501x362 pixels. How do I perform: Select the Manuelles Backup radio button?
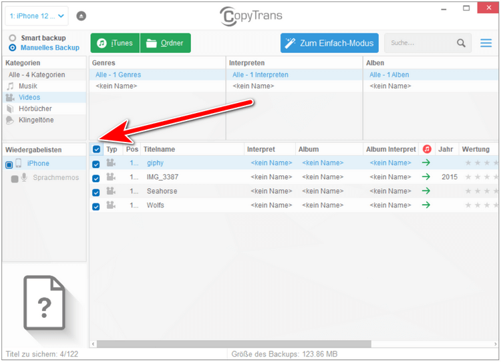[x=13, y=48]
